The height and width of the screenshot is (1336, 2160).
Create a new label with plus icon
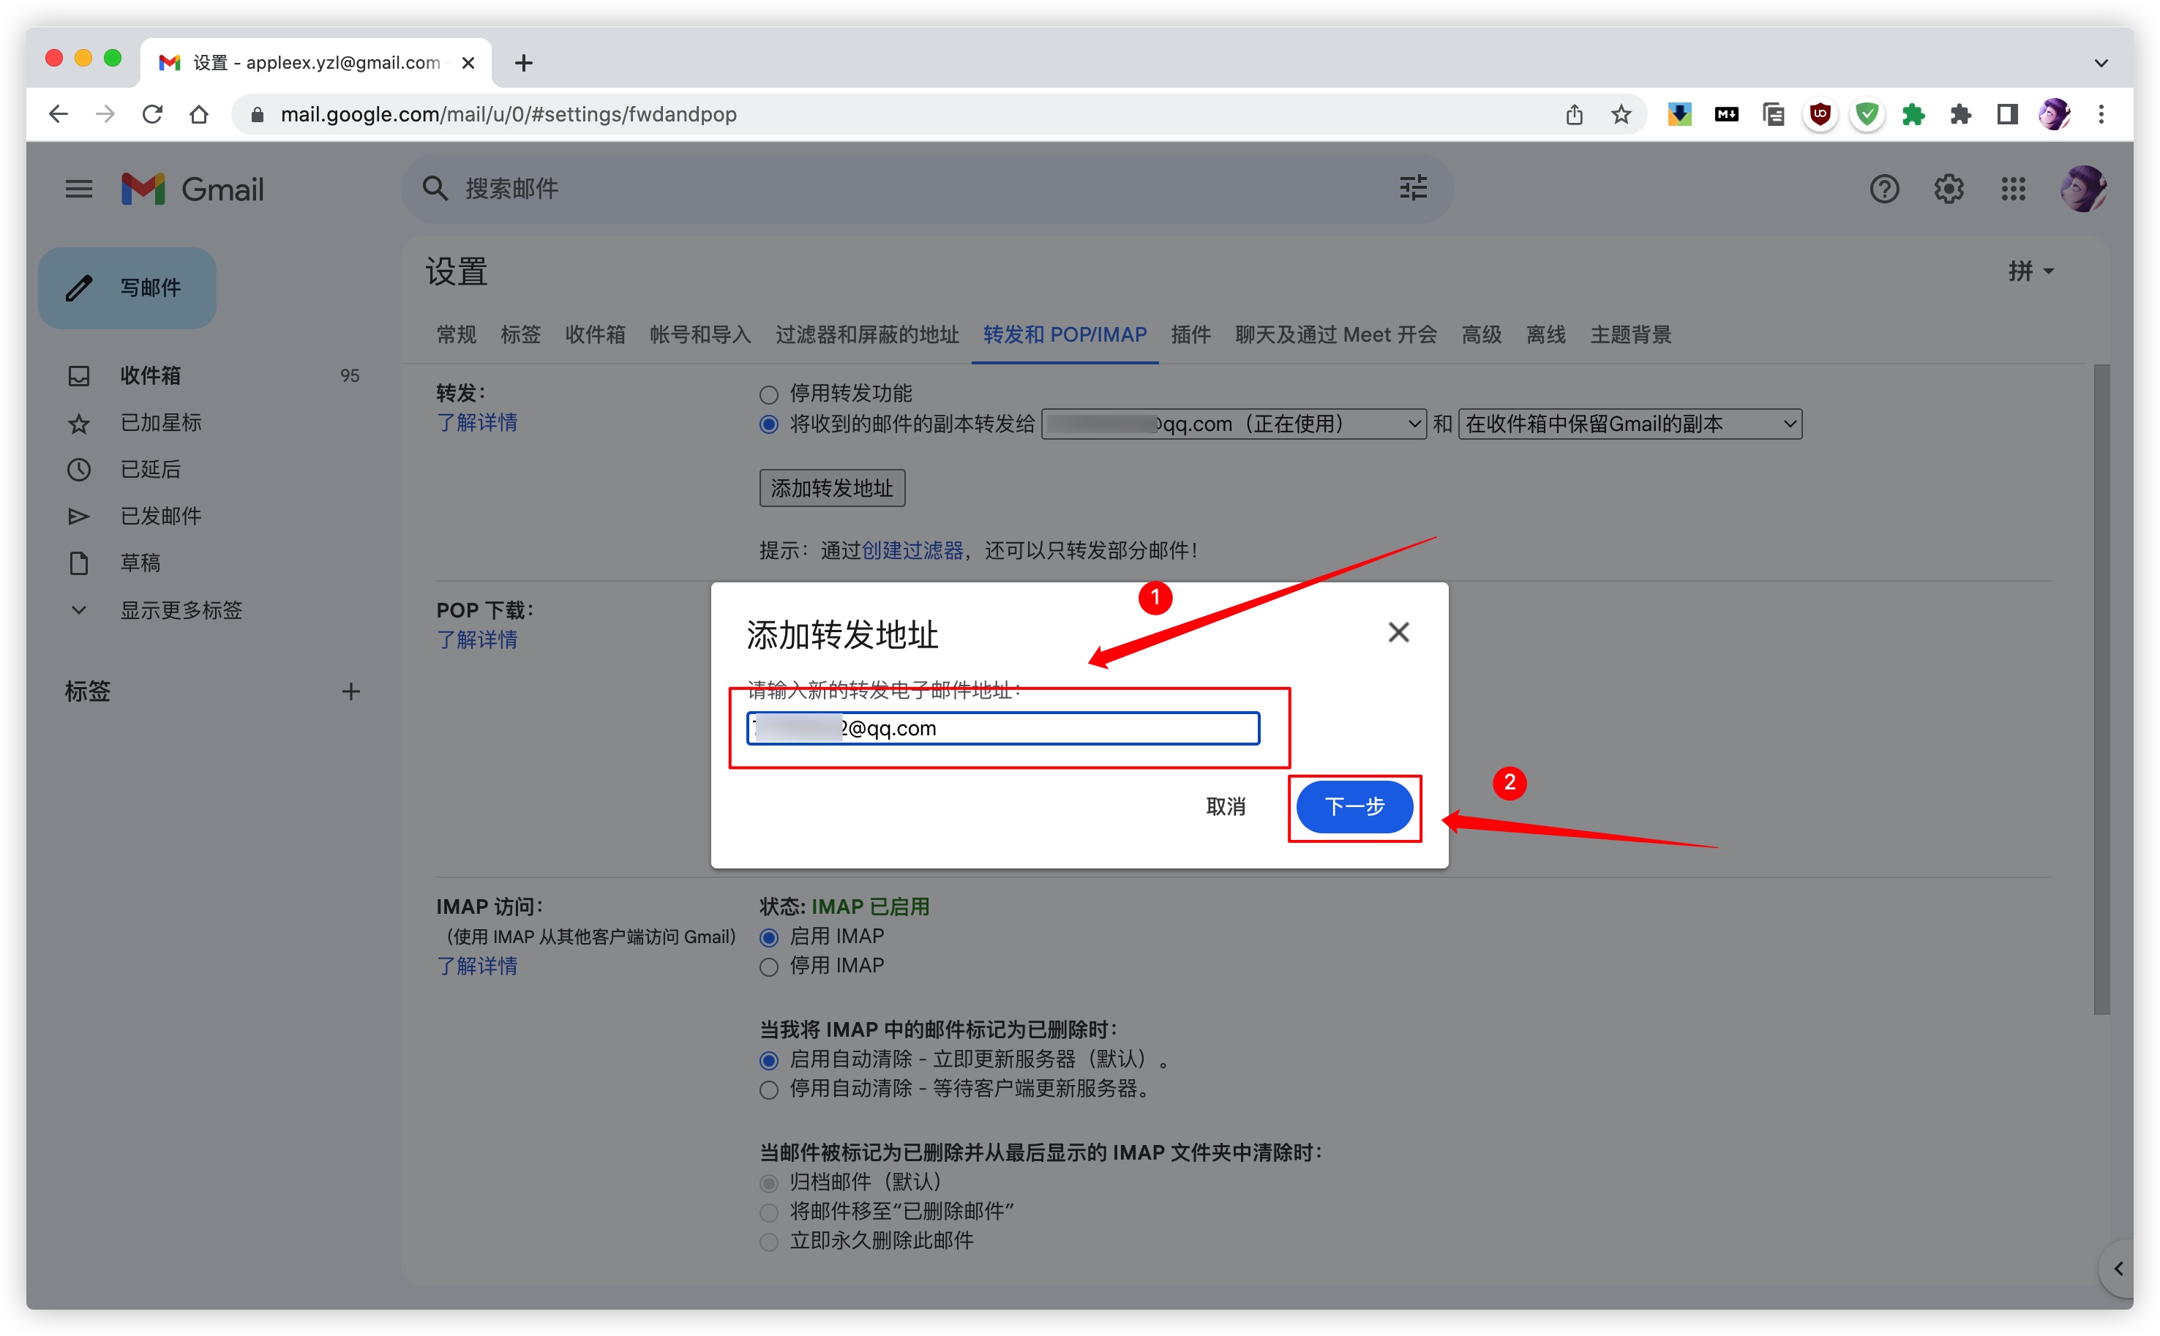[350, 691]
